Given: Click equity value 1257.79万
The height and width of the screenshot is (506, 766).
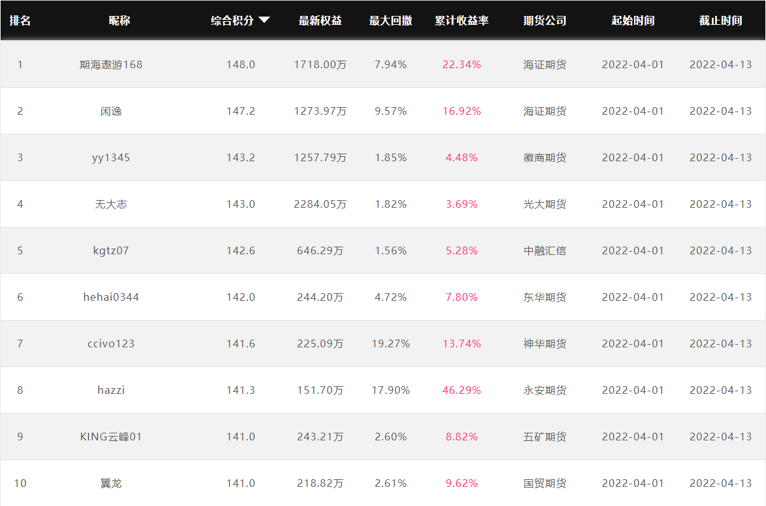Looking at the screenshot, I should point(321,157).
